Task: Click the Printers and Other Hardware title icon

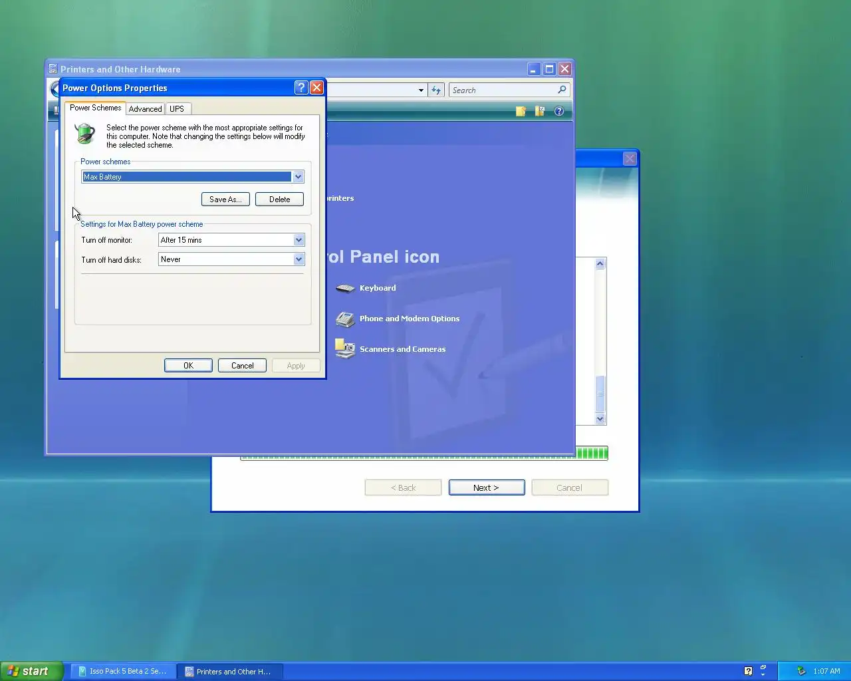Action: 53,68
